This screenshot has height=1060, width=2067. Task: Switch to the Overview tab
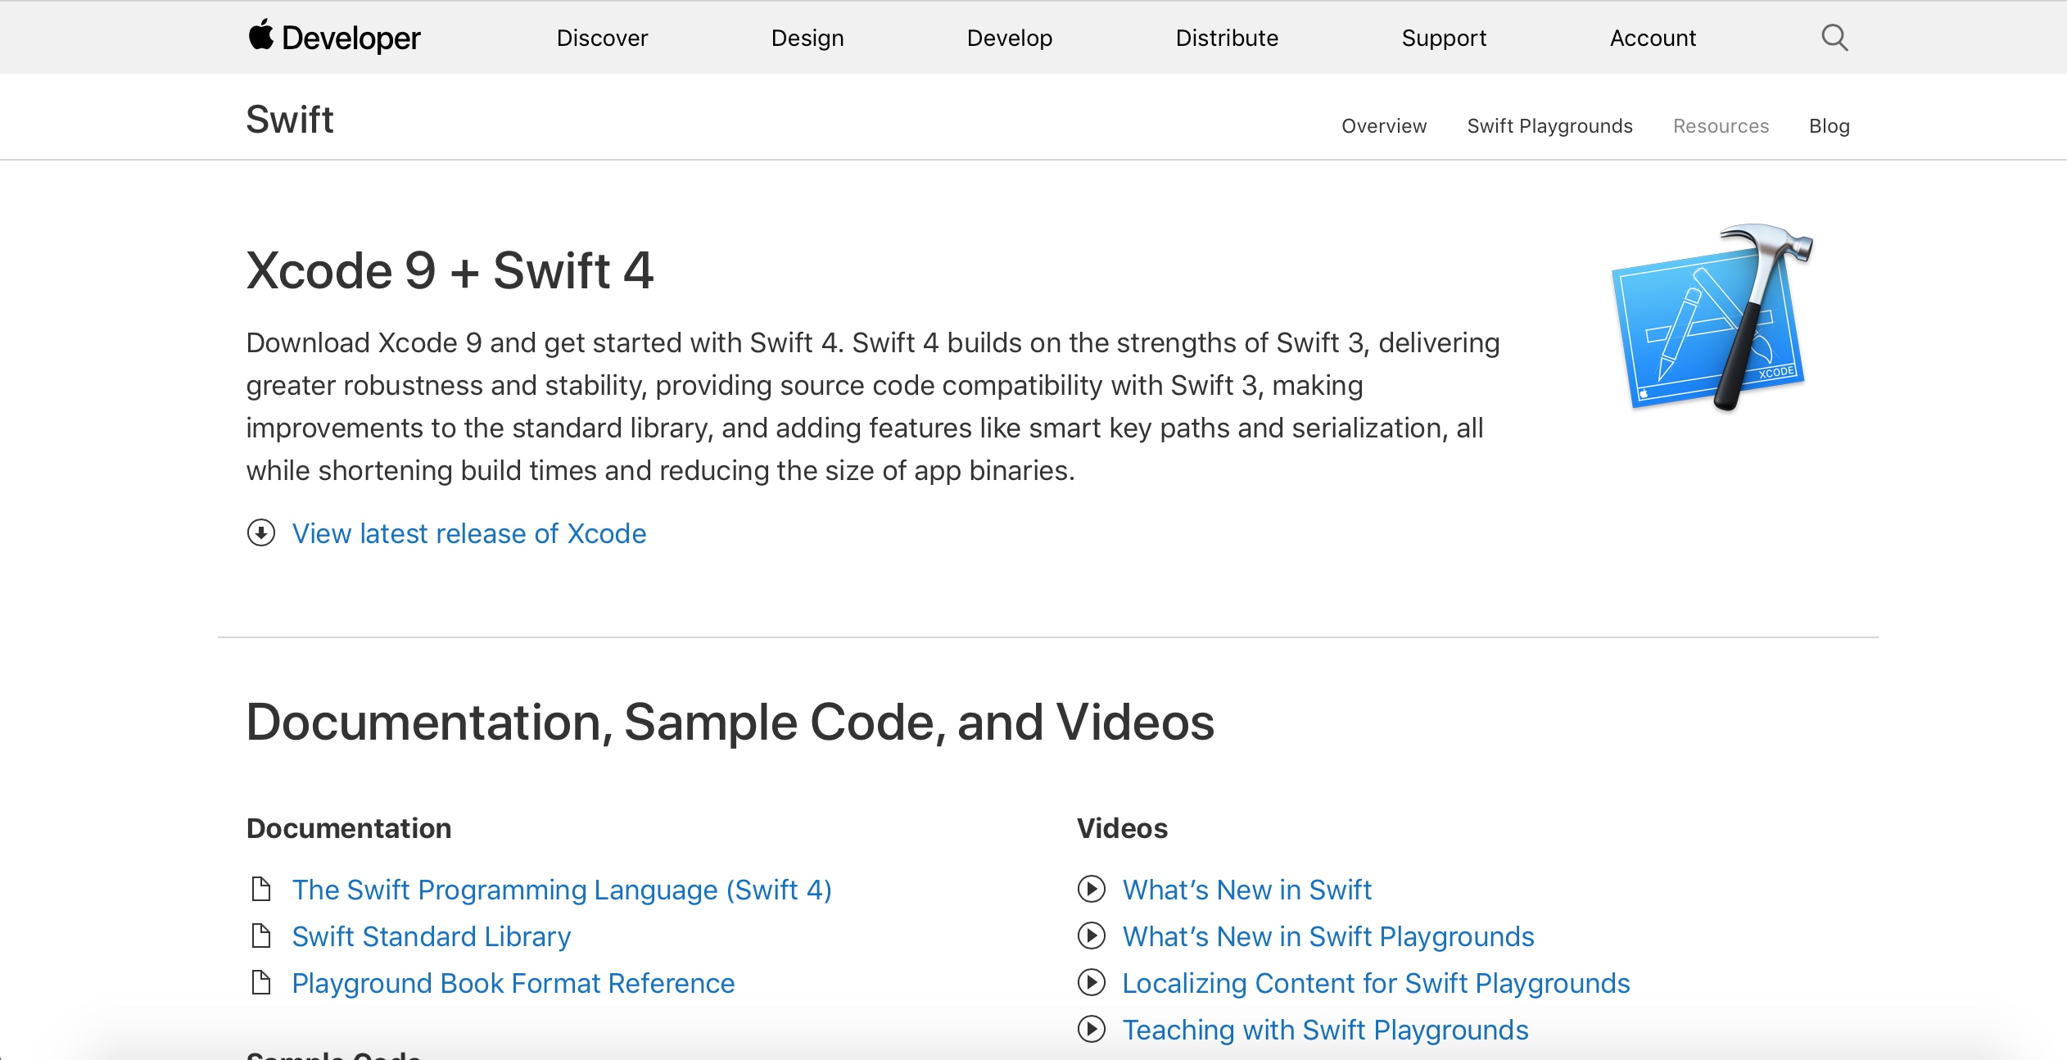(1383, 126)
